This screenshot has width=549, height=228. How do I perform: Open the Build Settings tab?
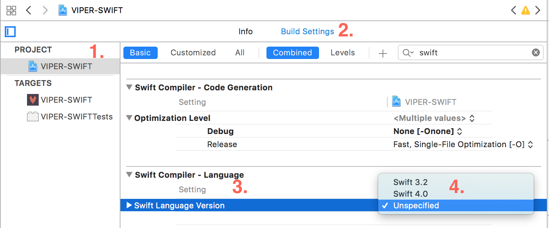pyautogui.click(x=307, y=32)
